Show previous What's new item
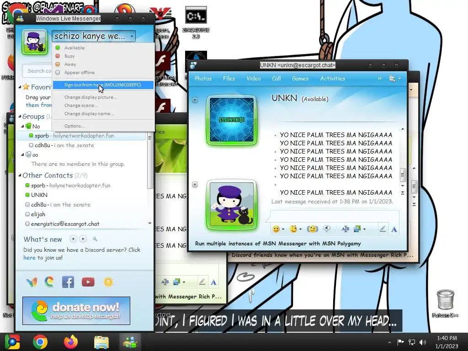 point(73,239)
